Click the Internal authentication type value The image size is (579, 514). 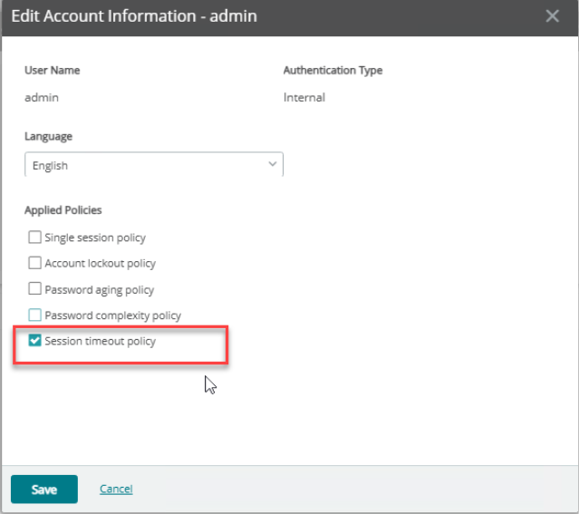304,98
